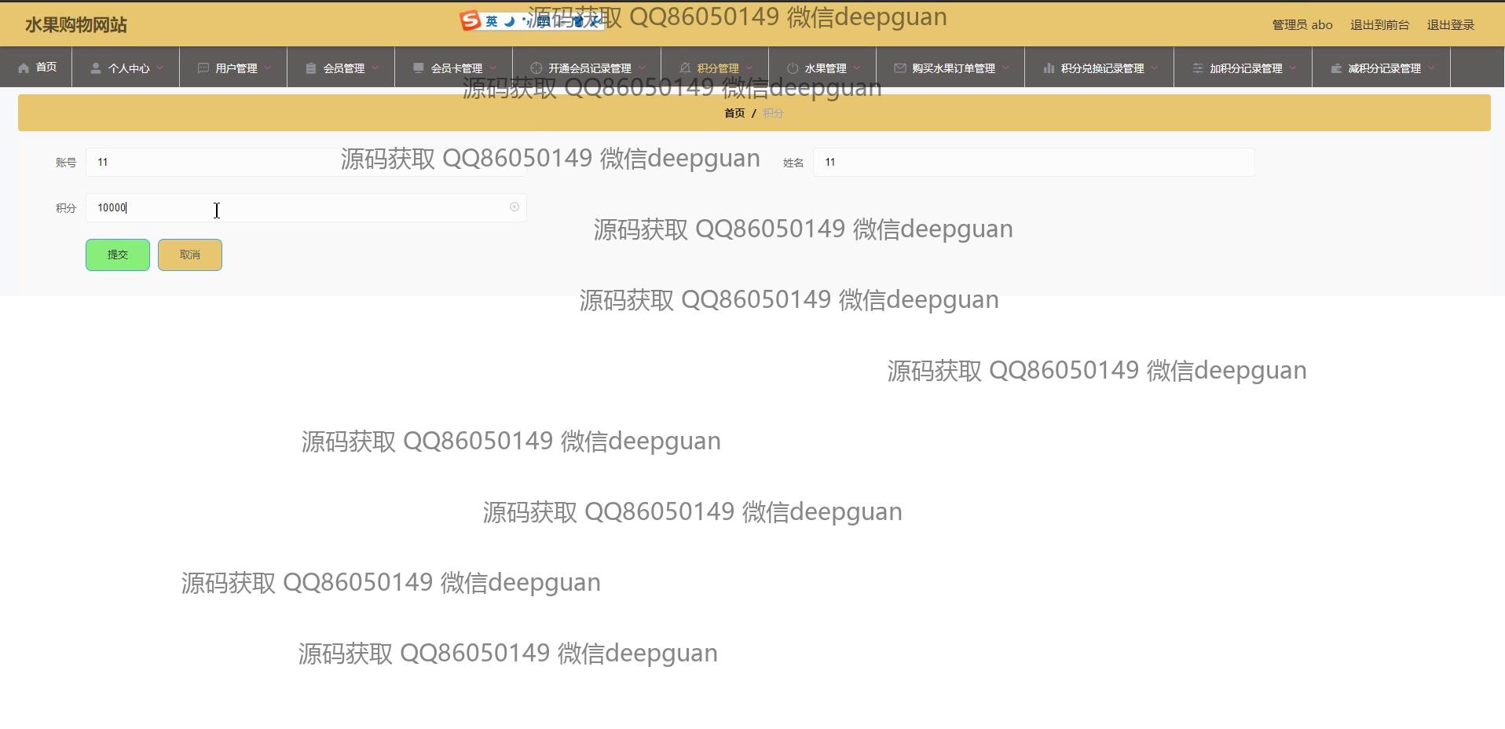
Task: Click the bar chart icon for 积分兑换记录管理
Action: click(1049, 68)
